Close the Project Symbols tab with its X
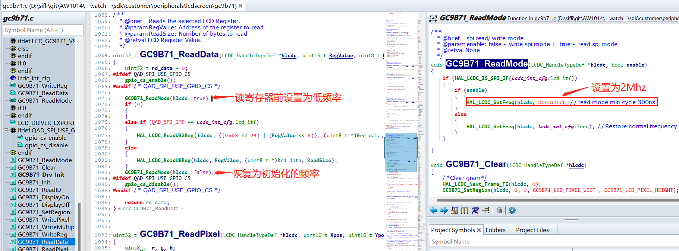679x251 pixels. pyautogui.click(x=479, y=230)
